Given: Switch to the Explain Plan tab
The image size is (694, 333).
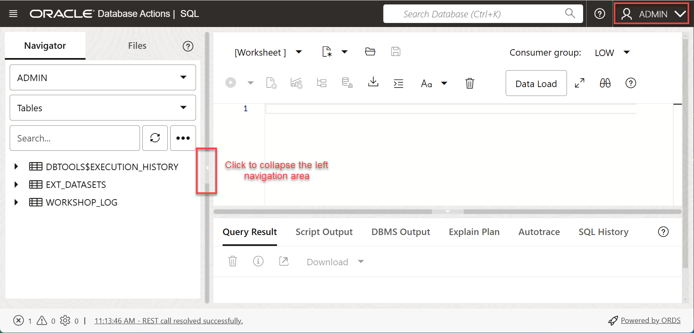Looking at the screenshot, I should 474,232.
